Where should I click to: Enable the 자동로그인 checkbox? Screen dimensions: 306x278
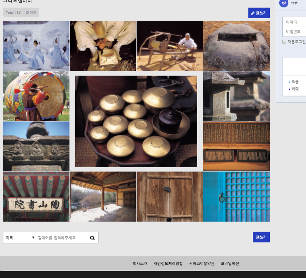pos(284,42)
